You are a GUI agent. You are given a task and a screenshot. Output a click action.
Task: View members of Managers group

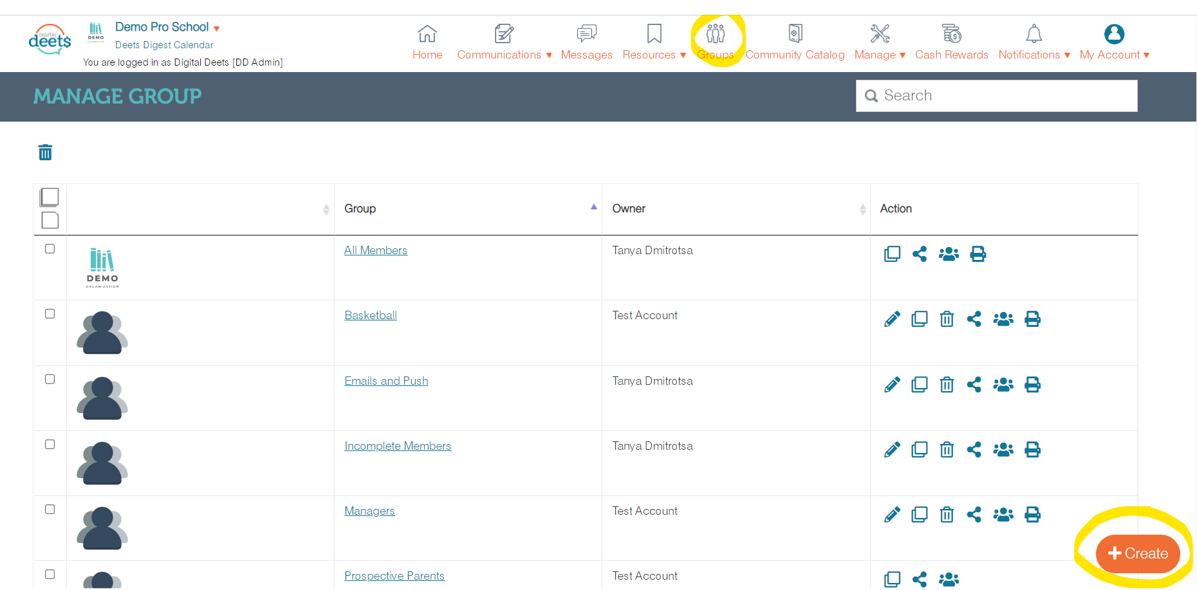pos(1003,515)
